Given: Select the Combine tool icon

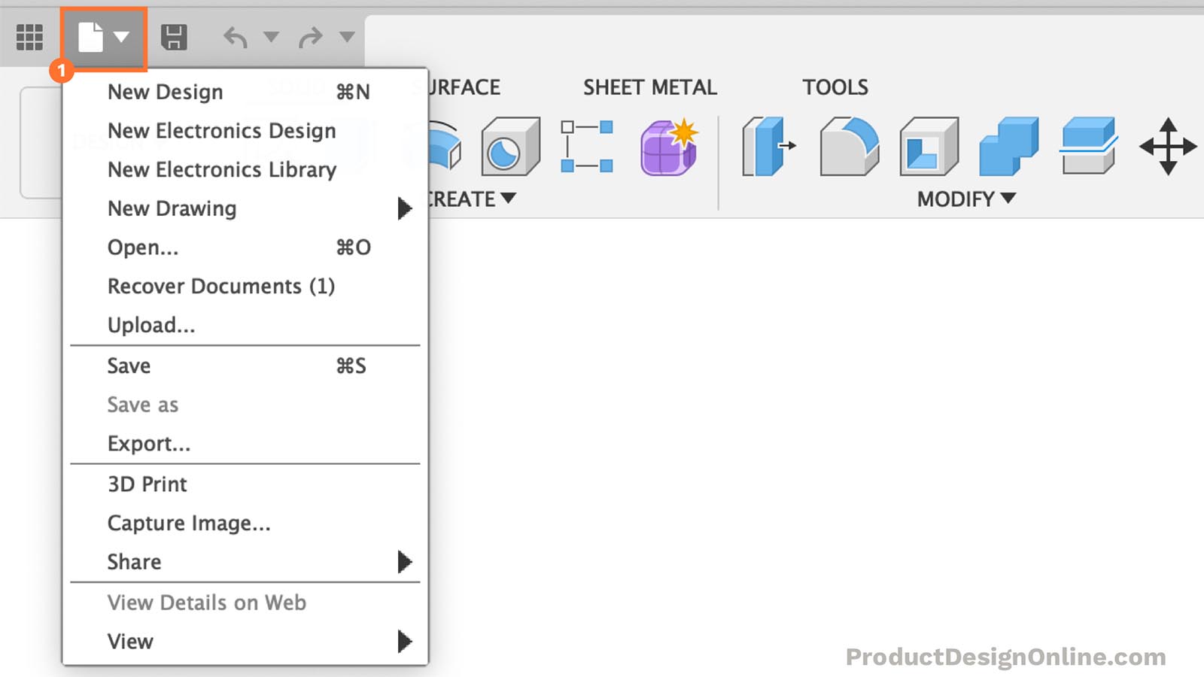Looking at the screenshot, I should tap(1009, 147).
